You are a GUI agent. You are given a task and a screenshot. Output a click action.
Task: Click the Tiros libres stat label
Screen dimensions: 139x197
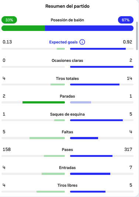[67, 185]
